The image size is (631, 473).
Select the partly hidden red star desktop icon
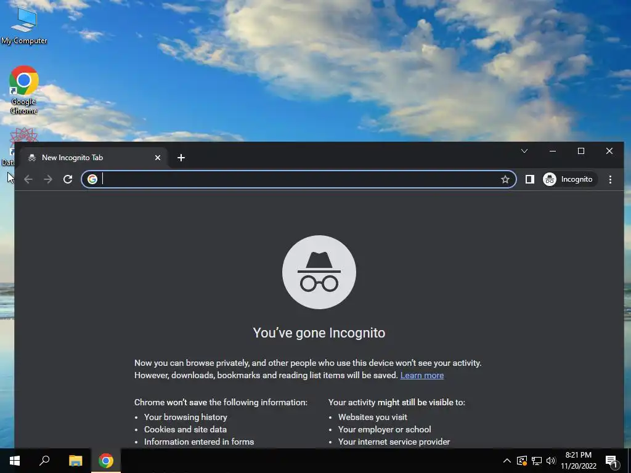coord(23,135)
